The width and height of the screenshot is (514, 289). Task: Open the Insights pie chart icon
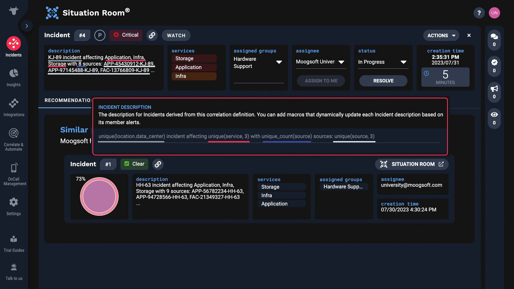click(14, 73)
